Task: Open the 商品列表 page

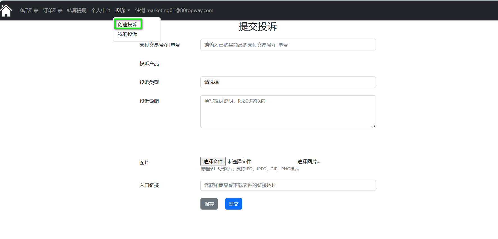Action: coord(29,10)
